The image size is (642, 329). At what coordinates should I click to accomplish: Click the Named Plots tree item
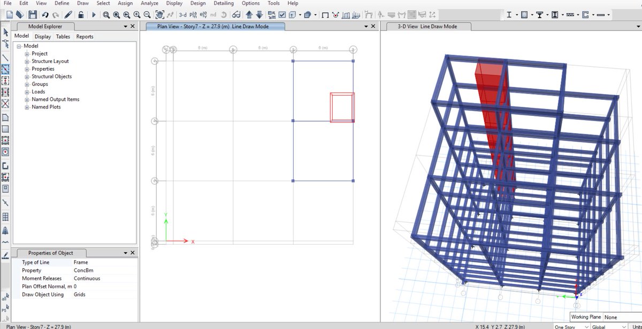click(46, 107)
